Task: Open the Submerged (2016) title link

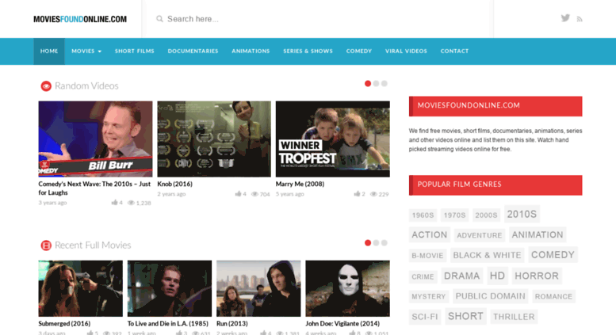Action: (x=64, y=324)
